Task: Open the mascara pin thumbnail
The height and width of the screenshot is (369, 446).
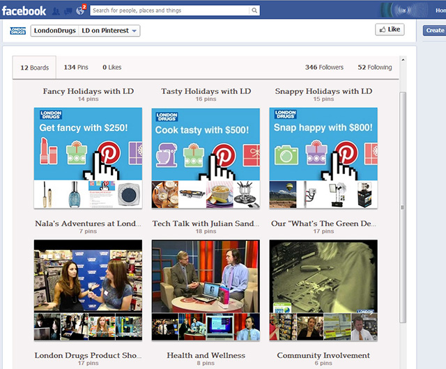Action: pos(47,194)
